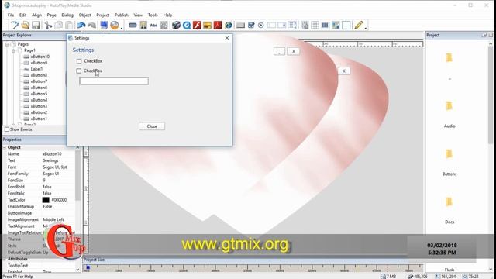496x279 pixels.
Task: Open the Dialog menu
Action: click(67, 15)
